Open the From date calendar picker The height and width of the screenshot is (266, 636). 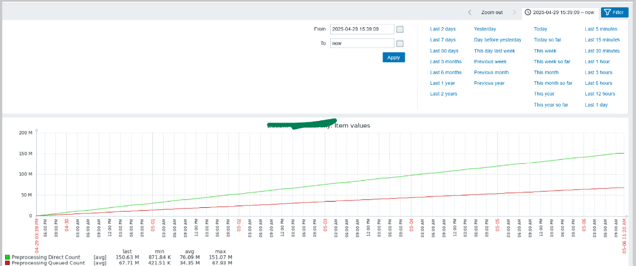[x=400, y=29]
